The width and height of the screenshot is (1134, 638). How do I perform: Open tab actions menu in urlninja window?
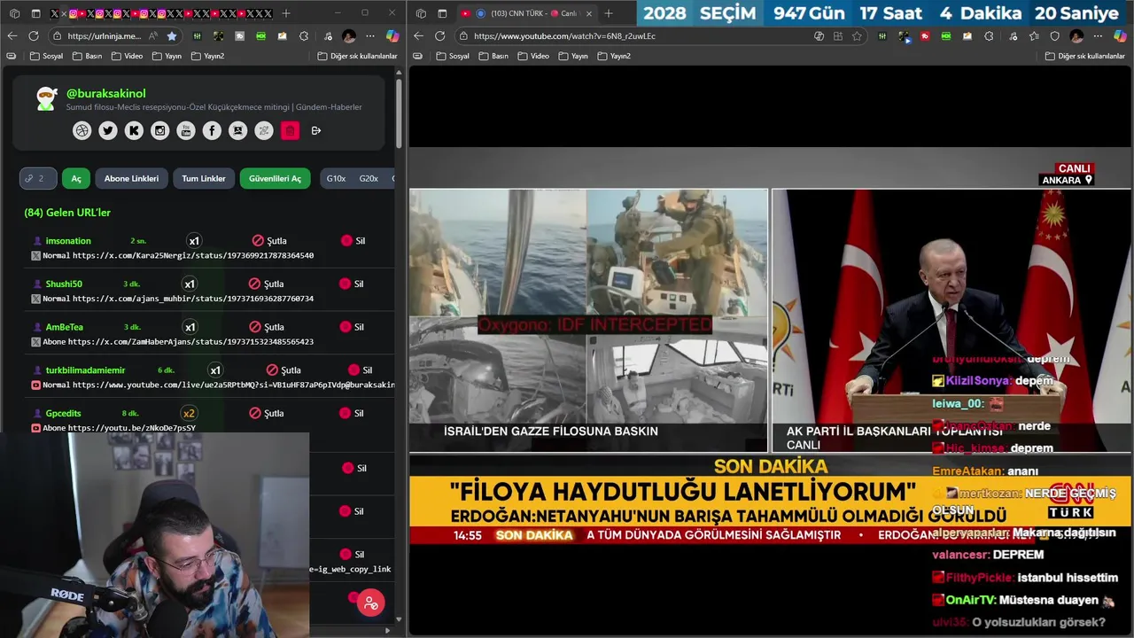click(x=36, y=13)
